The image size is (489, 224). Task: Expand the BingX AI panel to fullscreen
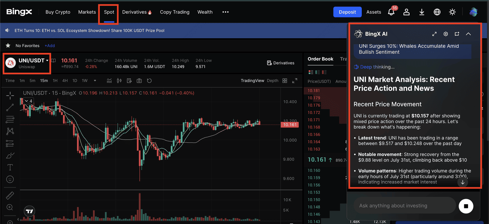tap(434, 34)
